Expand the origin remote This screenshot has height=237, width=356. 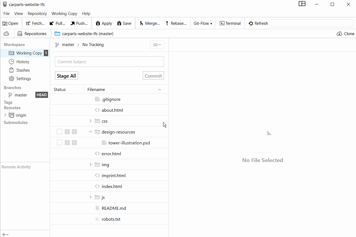(5, 115)
